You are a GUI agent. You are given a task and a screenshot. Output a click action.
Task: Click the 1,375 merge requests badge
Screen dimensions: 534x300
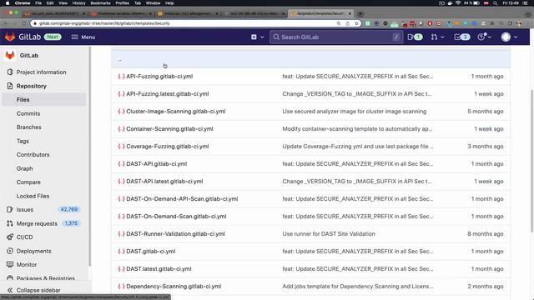coord(71,223)
